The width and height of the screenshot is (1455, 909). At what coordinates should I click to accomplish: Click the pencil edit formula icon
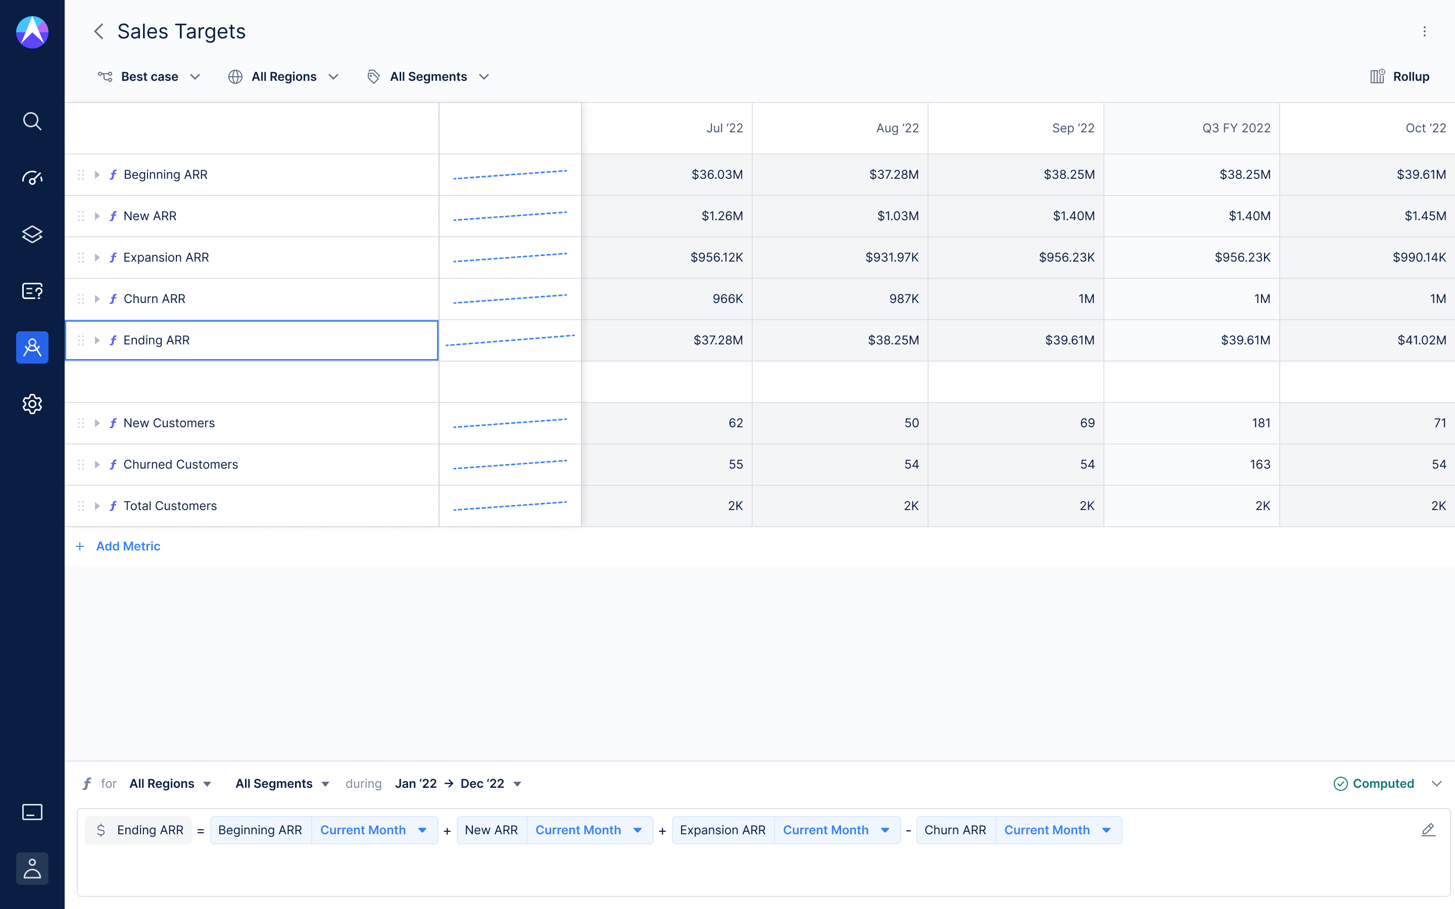point(1428,830)
